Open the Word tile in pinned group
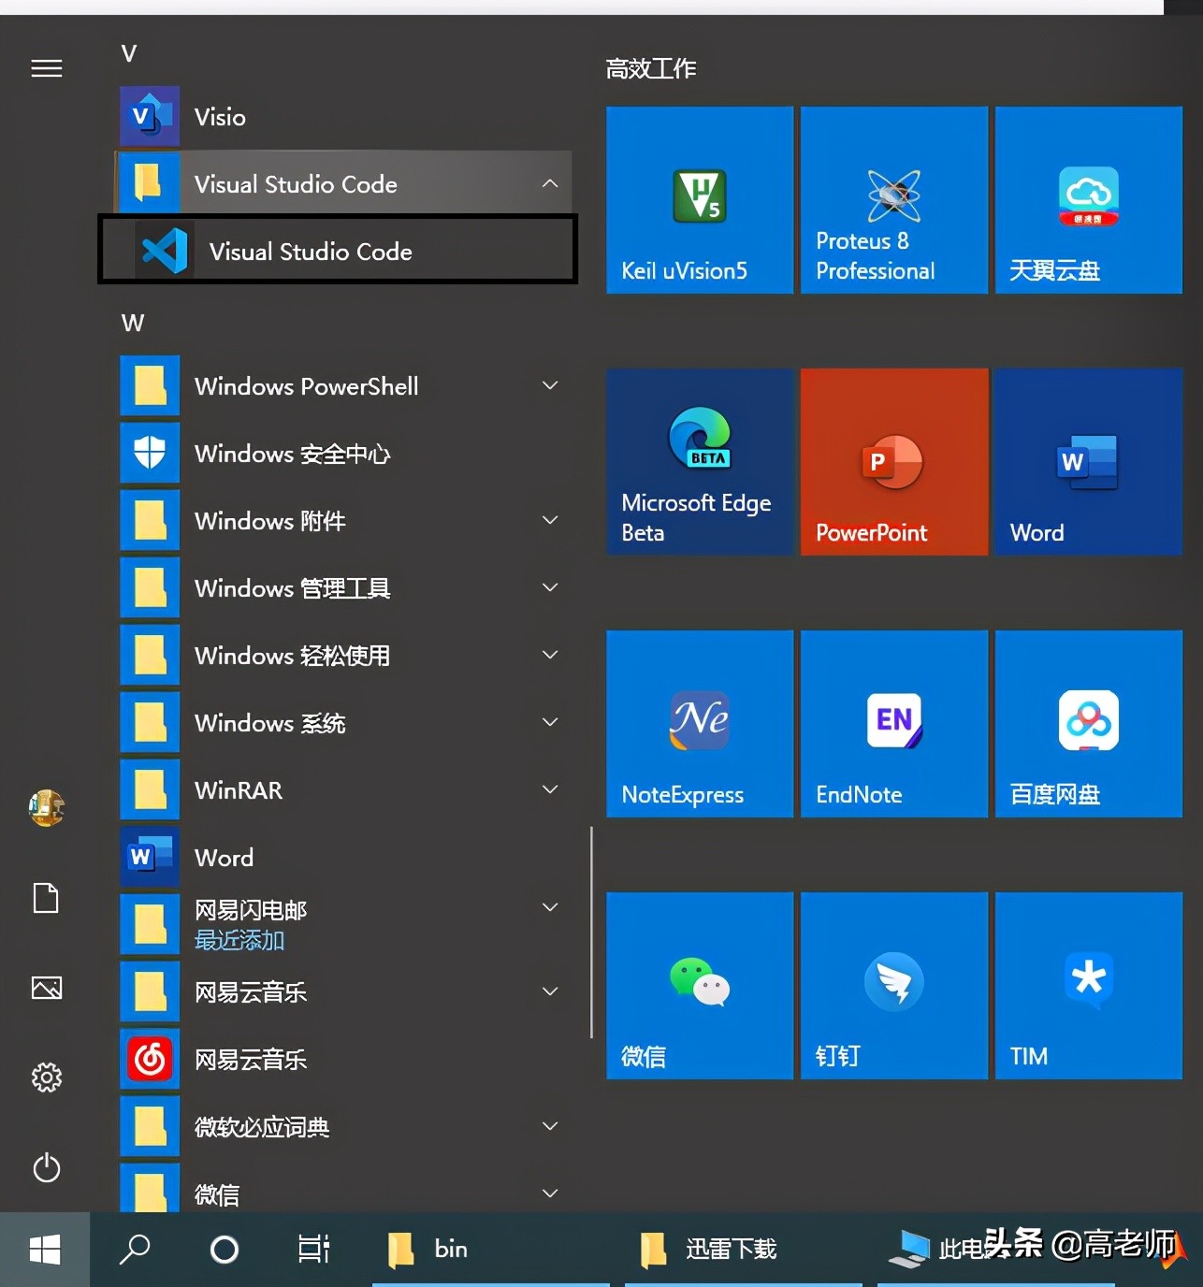Viewport: 1203px width, 1287px height. pyautogui.click(x=1089, y=462)
